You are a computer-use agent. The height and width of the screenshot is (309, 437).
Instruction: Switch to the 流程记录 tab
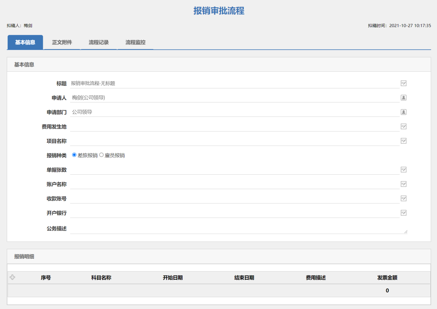(x=99, y=42)
